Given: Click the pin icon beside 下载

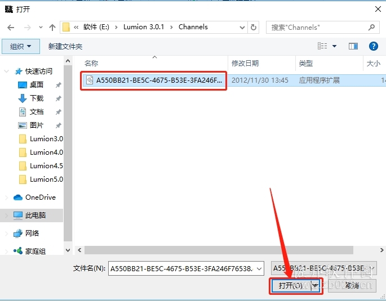Looking at the screenshot, I should 58,98.
